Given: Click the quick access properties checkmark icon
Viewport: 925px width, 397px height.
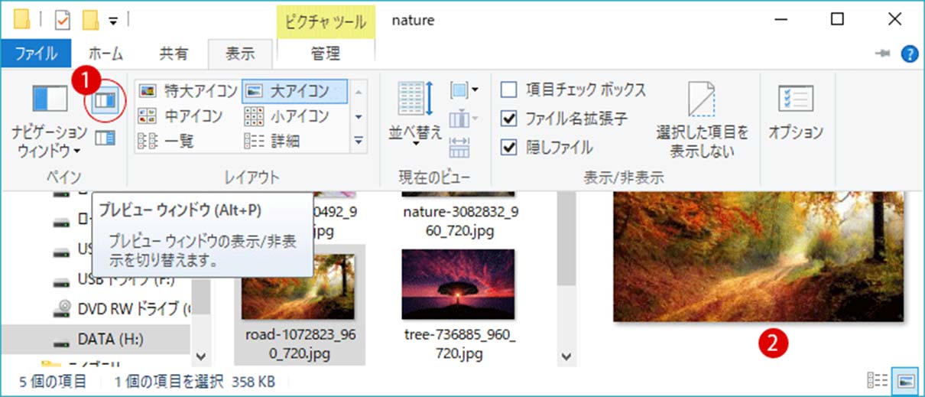Looking at the screenshot, I should [63, 19].
